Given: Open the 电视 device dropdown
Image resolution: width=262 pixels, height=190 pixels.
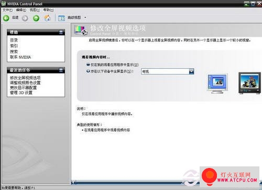Looking at the screenshot, I should coord(191,71).
